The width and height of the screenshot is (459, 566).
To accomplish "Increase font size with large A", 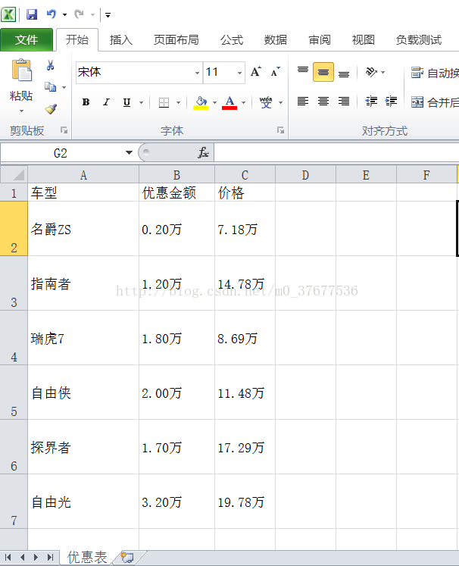I will [x=256, y=72].
